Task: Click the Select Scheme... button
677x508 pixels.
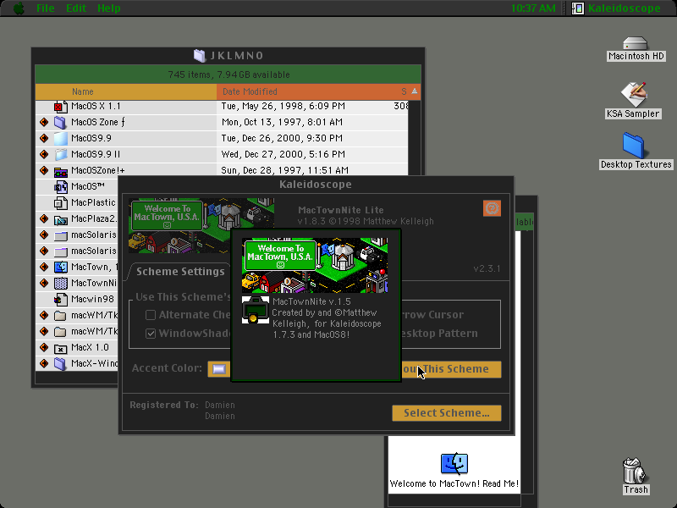Action: pyautogui.click(x=447, y=413)
